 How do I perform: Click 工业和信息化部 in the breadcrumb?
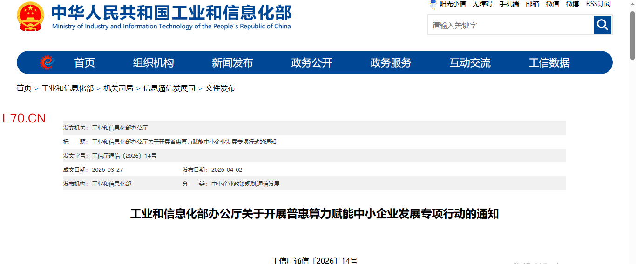68,88
